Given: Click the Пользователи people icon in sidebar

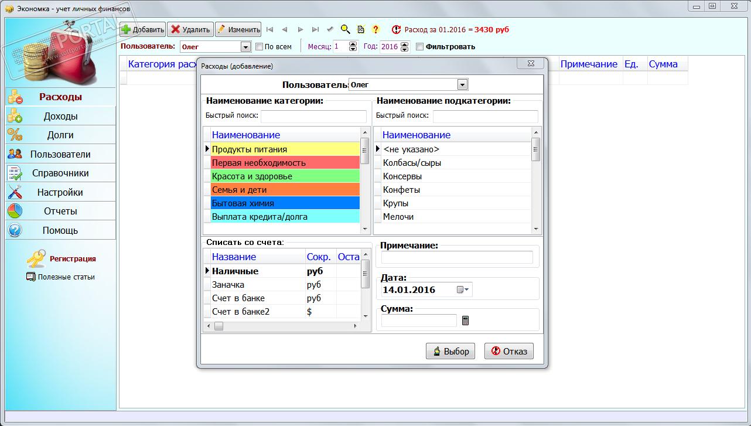Looking at the screenshot, I should pyautogui.click(x=15, y=154).
